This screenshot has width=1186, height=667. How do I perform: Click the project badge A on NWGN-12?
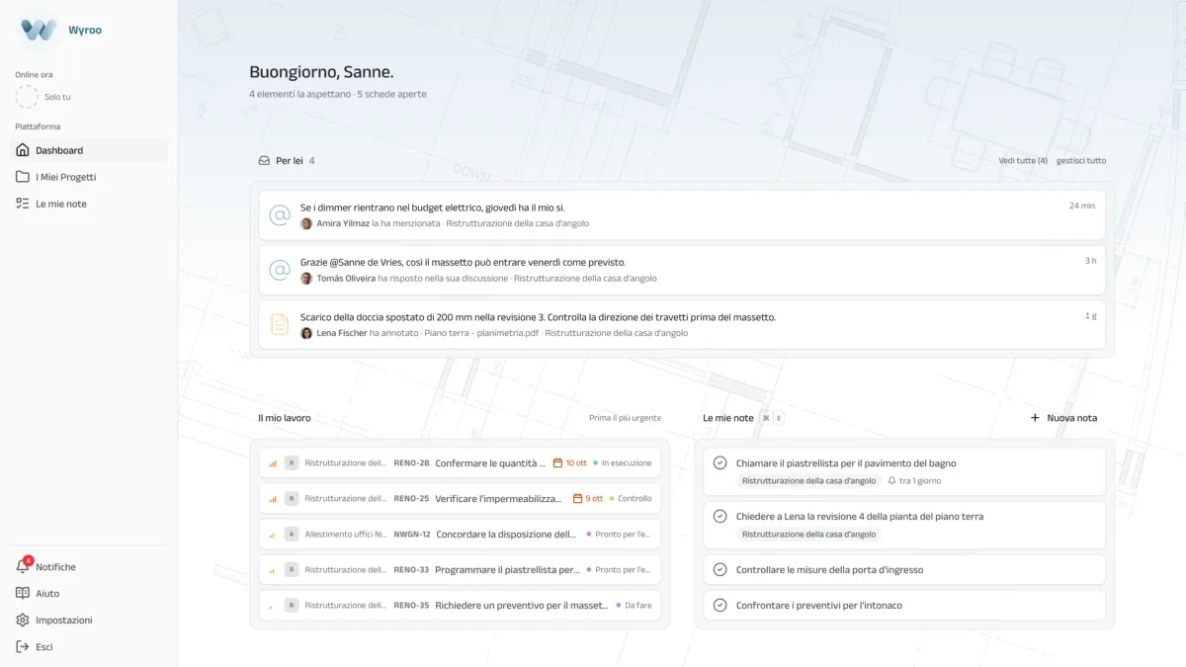[x=292, y=534]
